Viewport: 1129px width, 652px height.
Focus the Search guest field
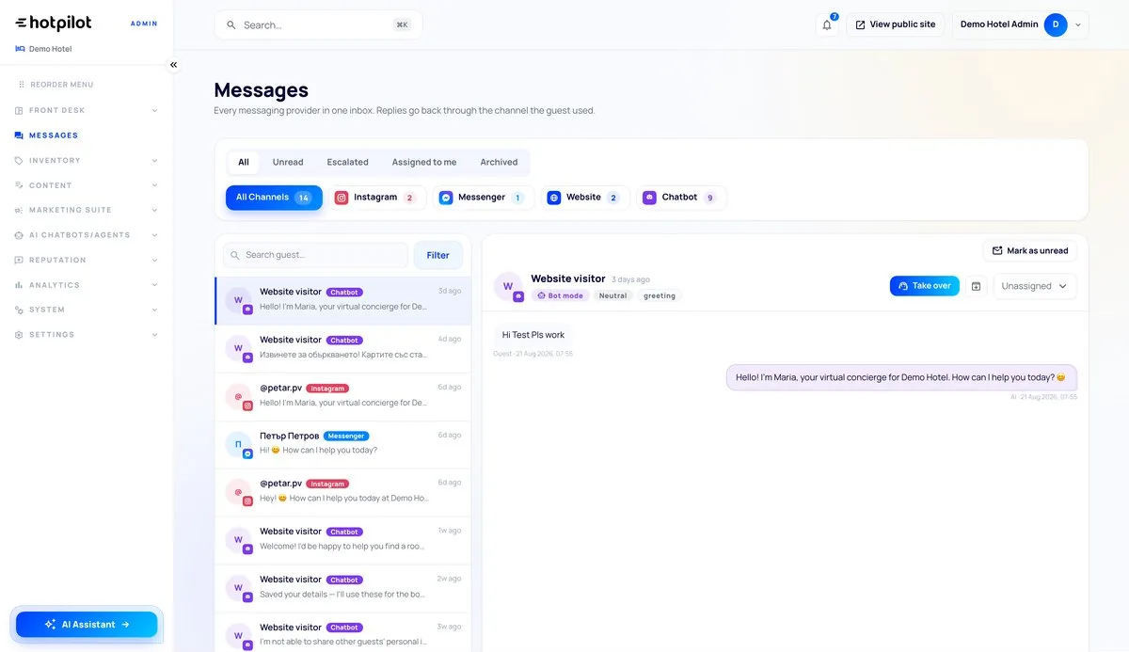click(x=316, y=255)
